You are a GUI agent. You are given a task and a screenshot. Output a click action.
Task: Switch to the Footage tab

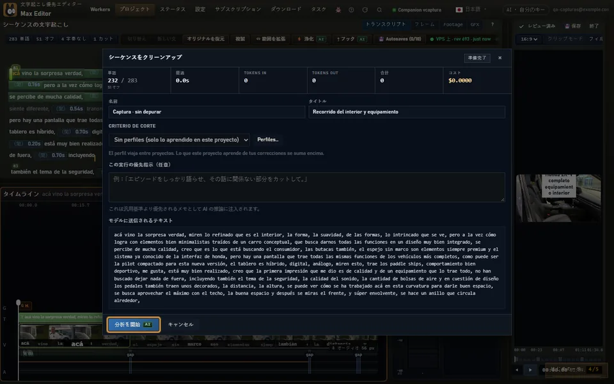click(x=453, y=24)
